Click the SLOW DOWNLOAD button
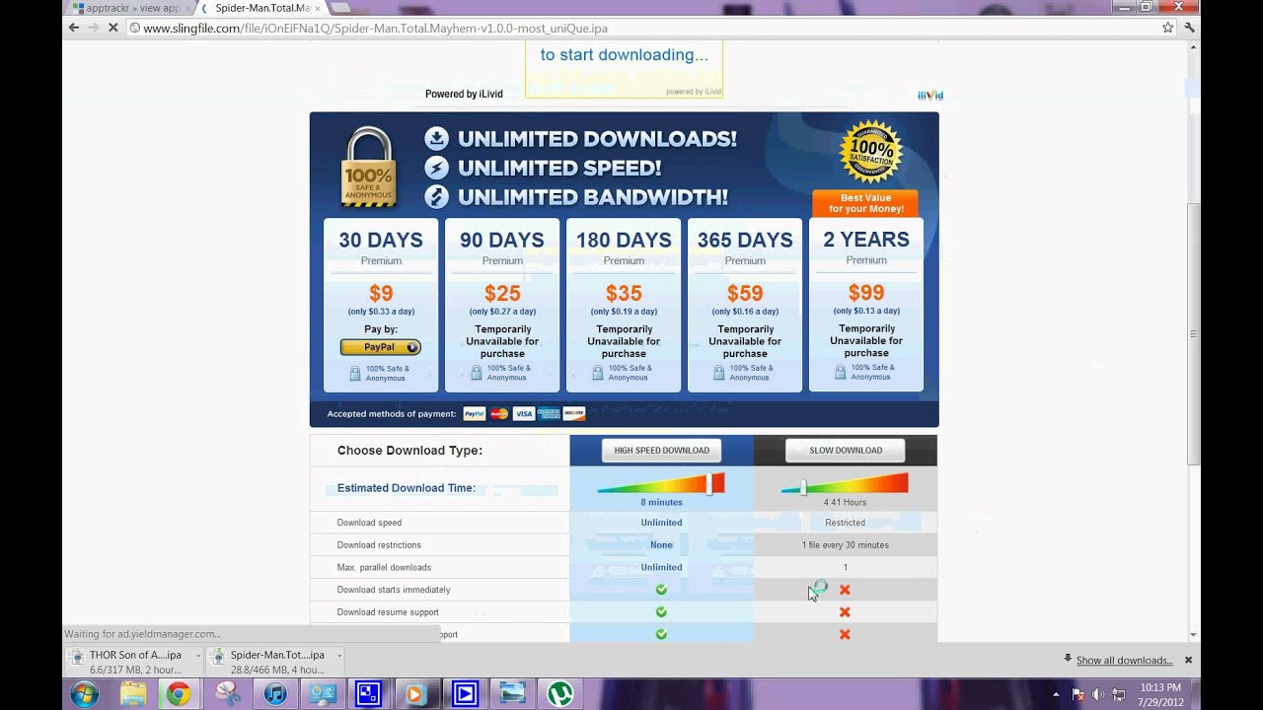This screenshot has height=710, width=1263. 846,451
